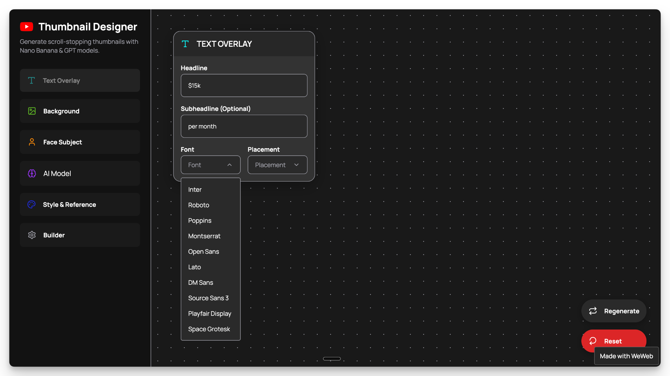Pick Space Grotesk from the font list
This screenshot has width=670, height=376.
(x=209, y=329)
